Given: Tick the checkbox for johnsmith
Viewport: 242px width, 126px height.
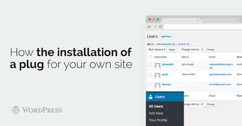Looking at the screenshot, I should (x=151, y=65).
